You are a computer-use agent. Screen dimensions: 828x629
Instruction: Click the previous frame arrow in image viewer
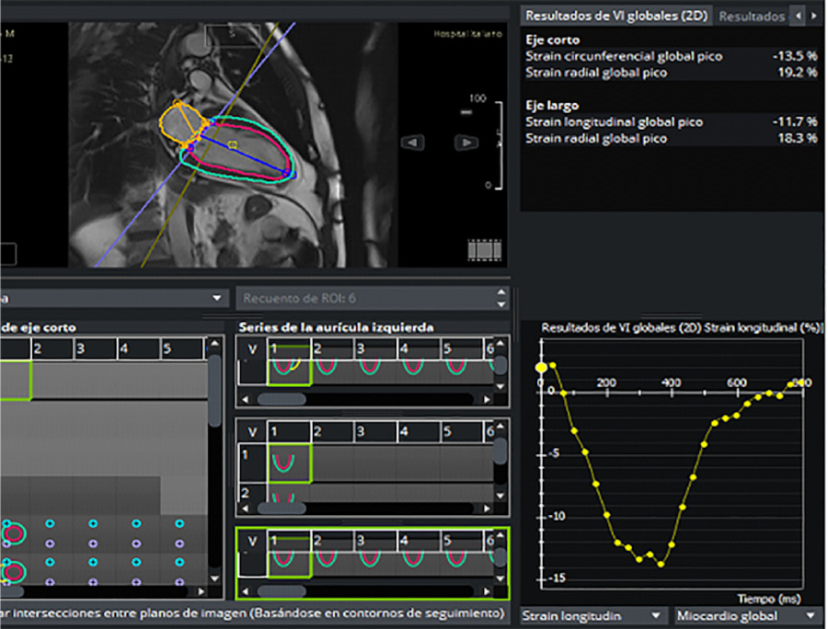tap(413, 143)
